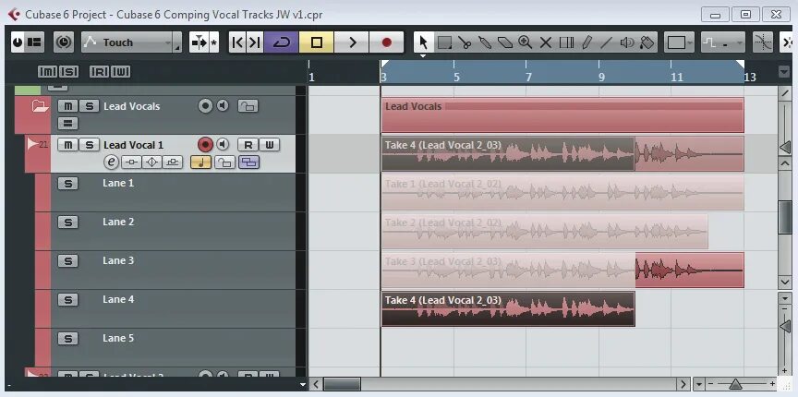This screenshot has height=397, width=798.
Task: Select the Lead Vocals folder part
Action: click(562, 115)
